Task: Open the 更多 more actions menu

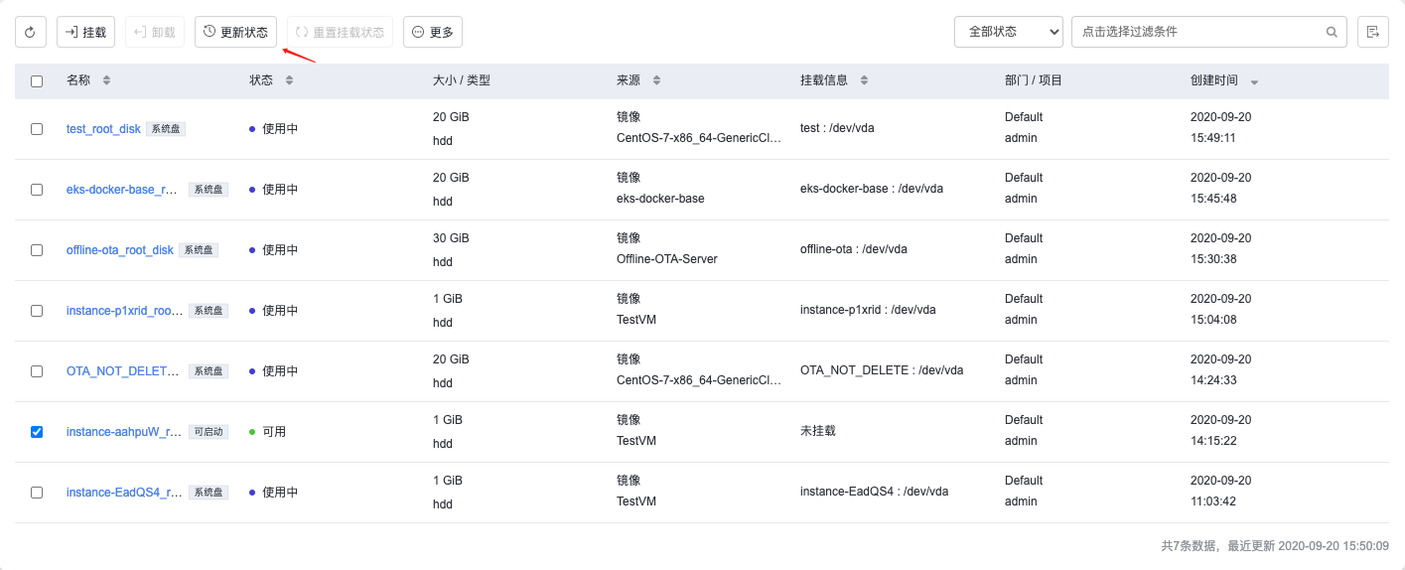Action: pyautogui.click(x=432, y=32)
